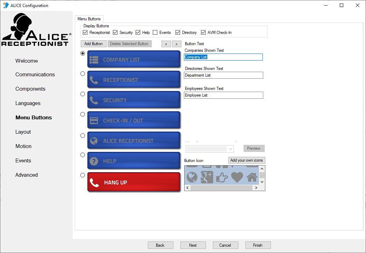
Task: Toggle the Receptionist display checkbox
Action: pos(85,33)
